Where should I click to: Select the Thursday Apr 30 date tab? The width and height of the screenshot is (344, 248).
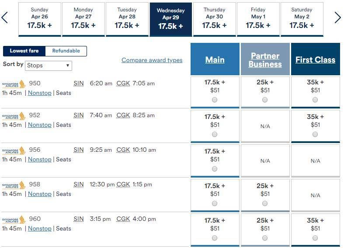tap(215, 19)
